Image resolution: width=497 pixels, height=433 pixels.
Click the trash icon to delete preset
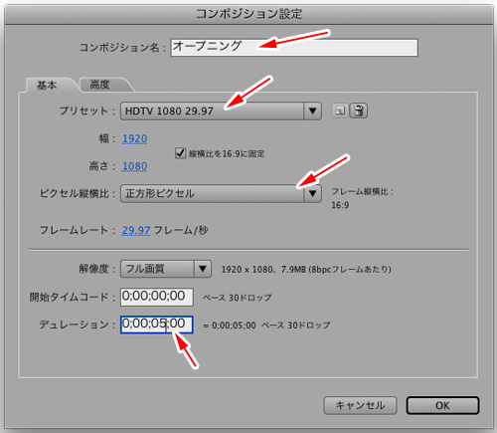359,110
